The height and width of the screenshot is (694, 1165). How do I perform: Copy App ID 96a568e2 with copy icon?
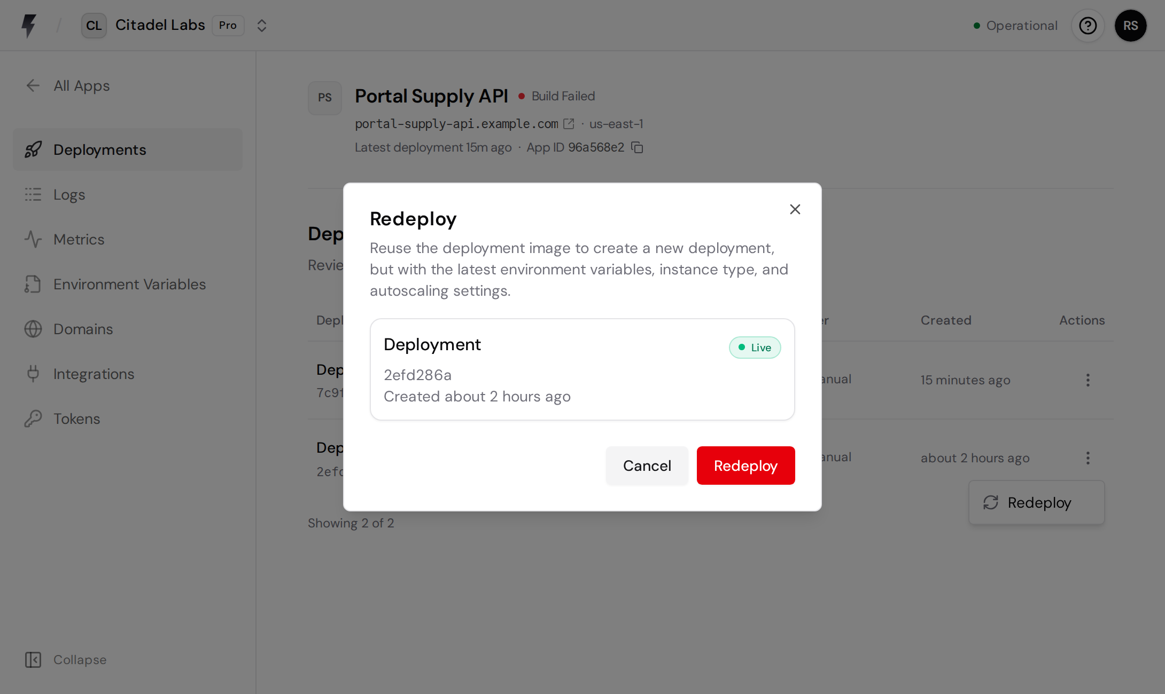637,147
